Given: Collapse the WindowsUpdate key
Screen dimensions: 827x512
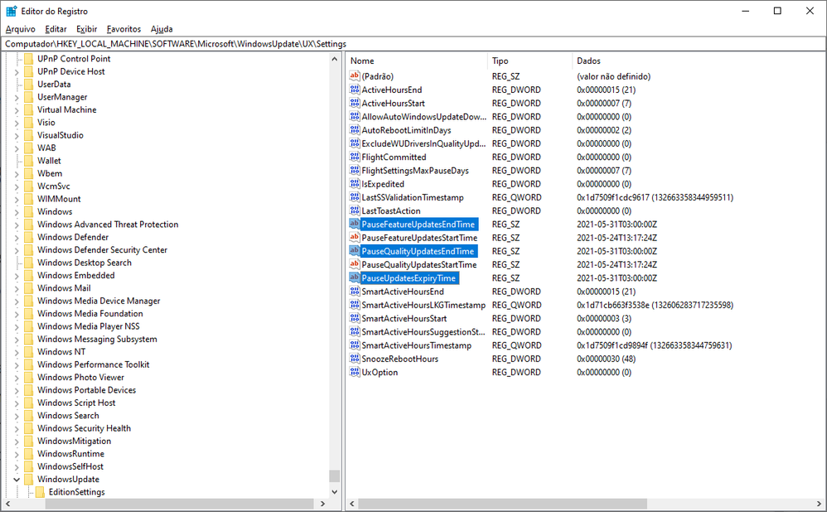Looking at the screenshot, I should (x=17, y=480).
